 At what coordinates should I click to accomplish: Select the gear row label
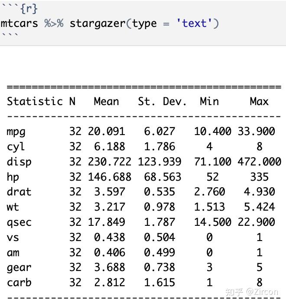click(x=19, y=268)
